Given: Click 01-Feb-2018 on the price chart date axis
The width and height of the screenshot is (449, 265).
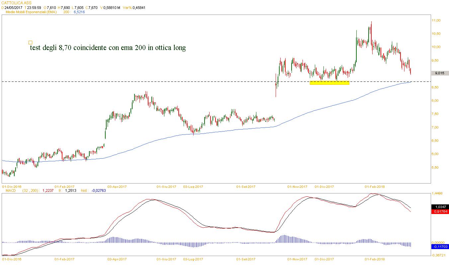Looking at the screenshot, I should pos(374,186).
